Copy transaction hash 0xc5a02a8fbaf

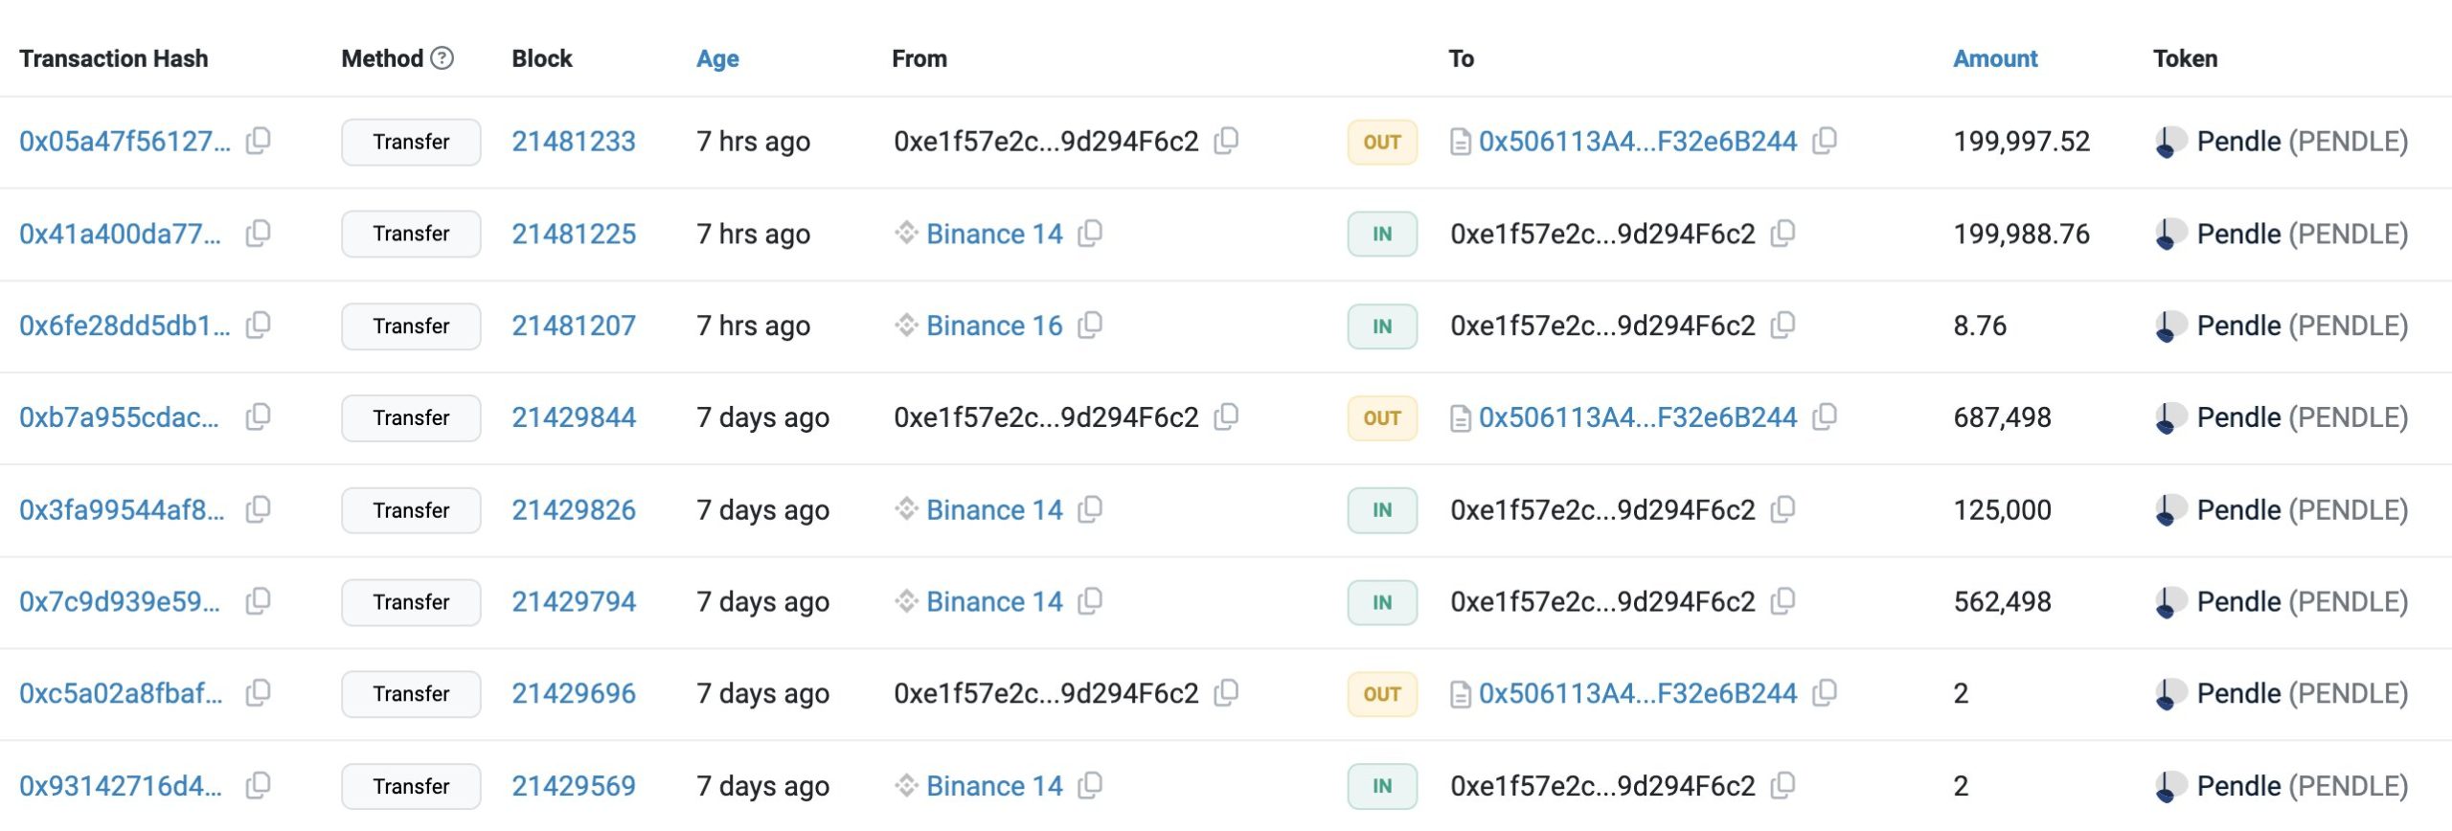tap(258, 693)
